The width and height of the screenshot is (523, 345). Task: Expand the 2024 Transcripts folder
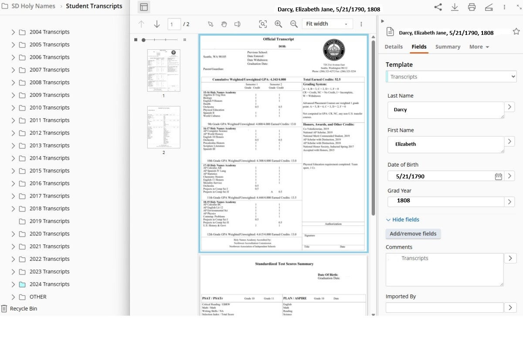[x=13, y=284]
